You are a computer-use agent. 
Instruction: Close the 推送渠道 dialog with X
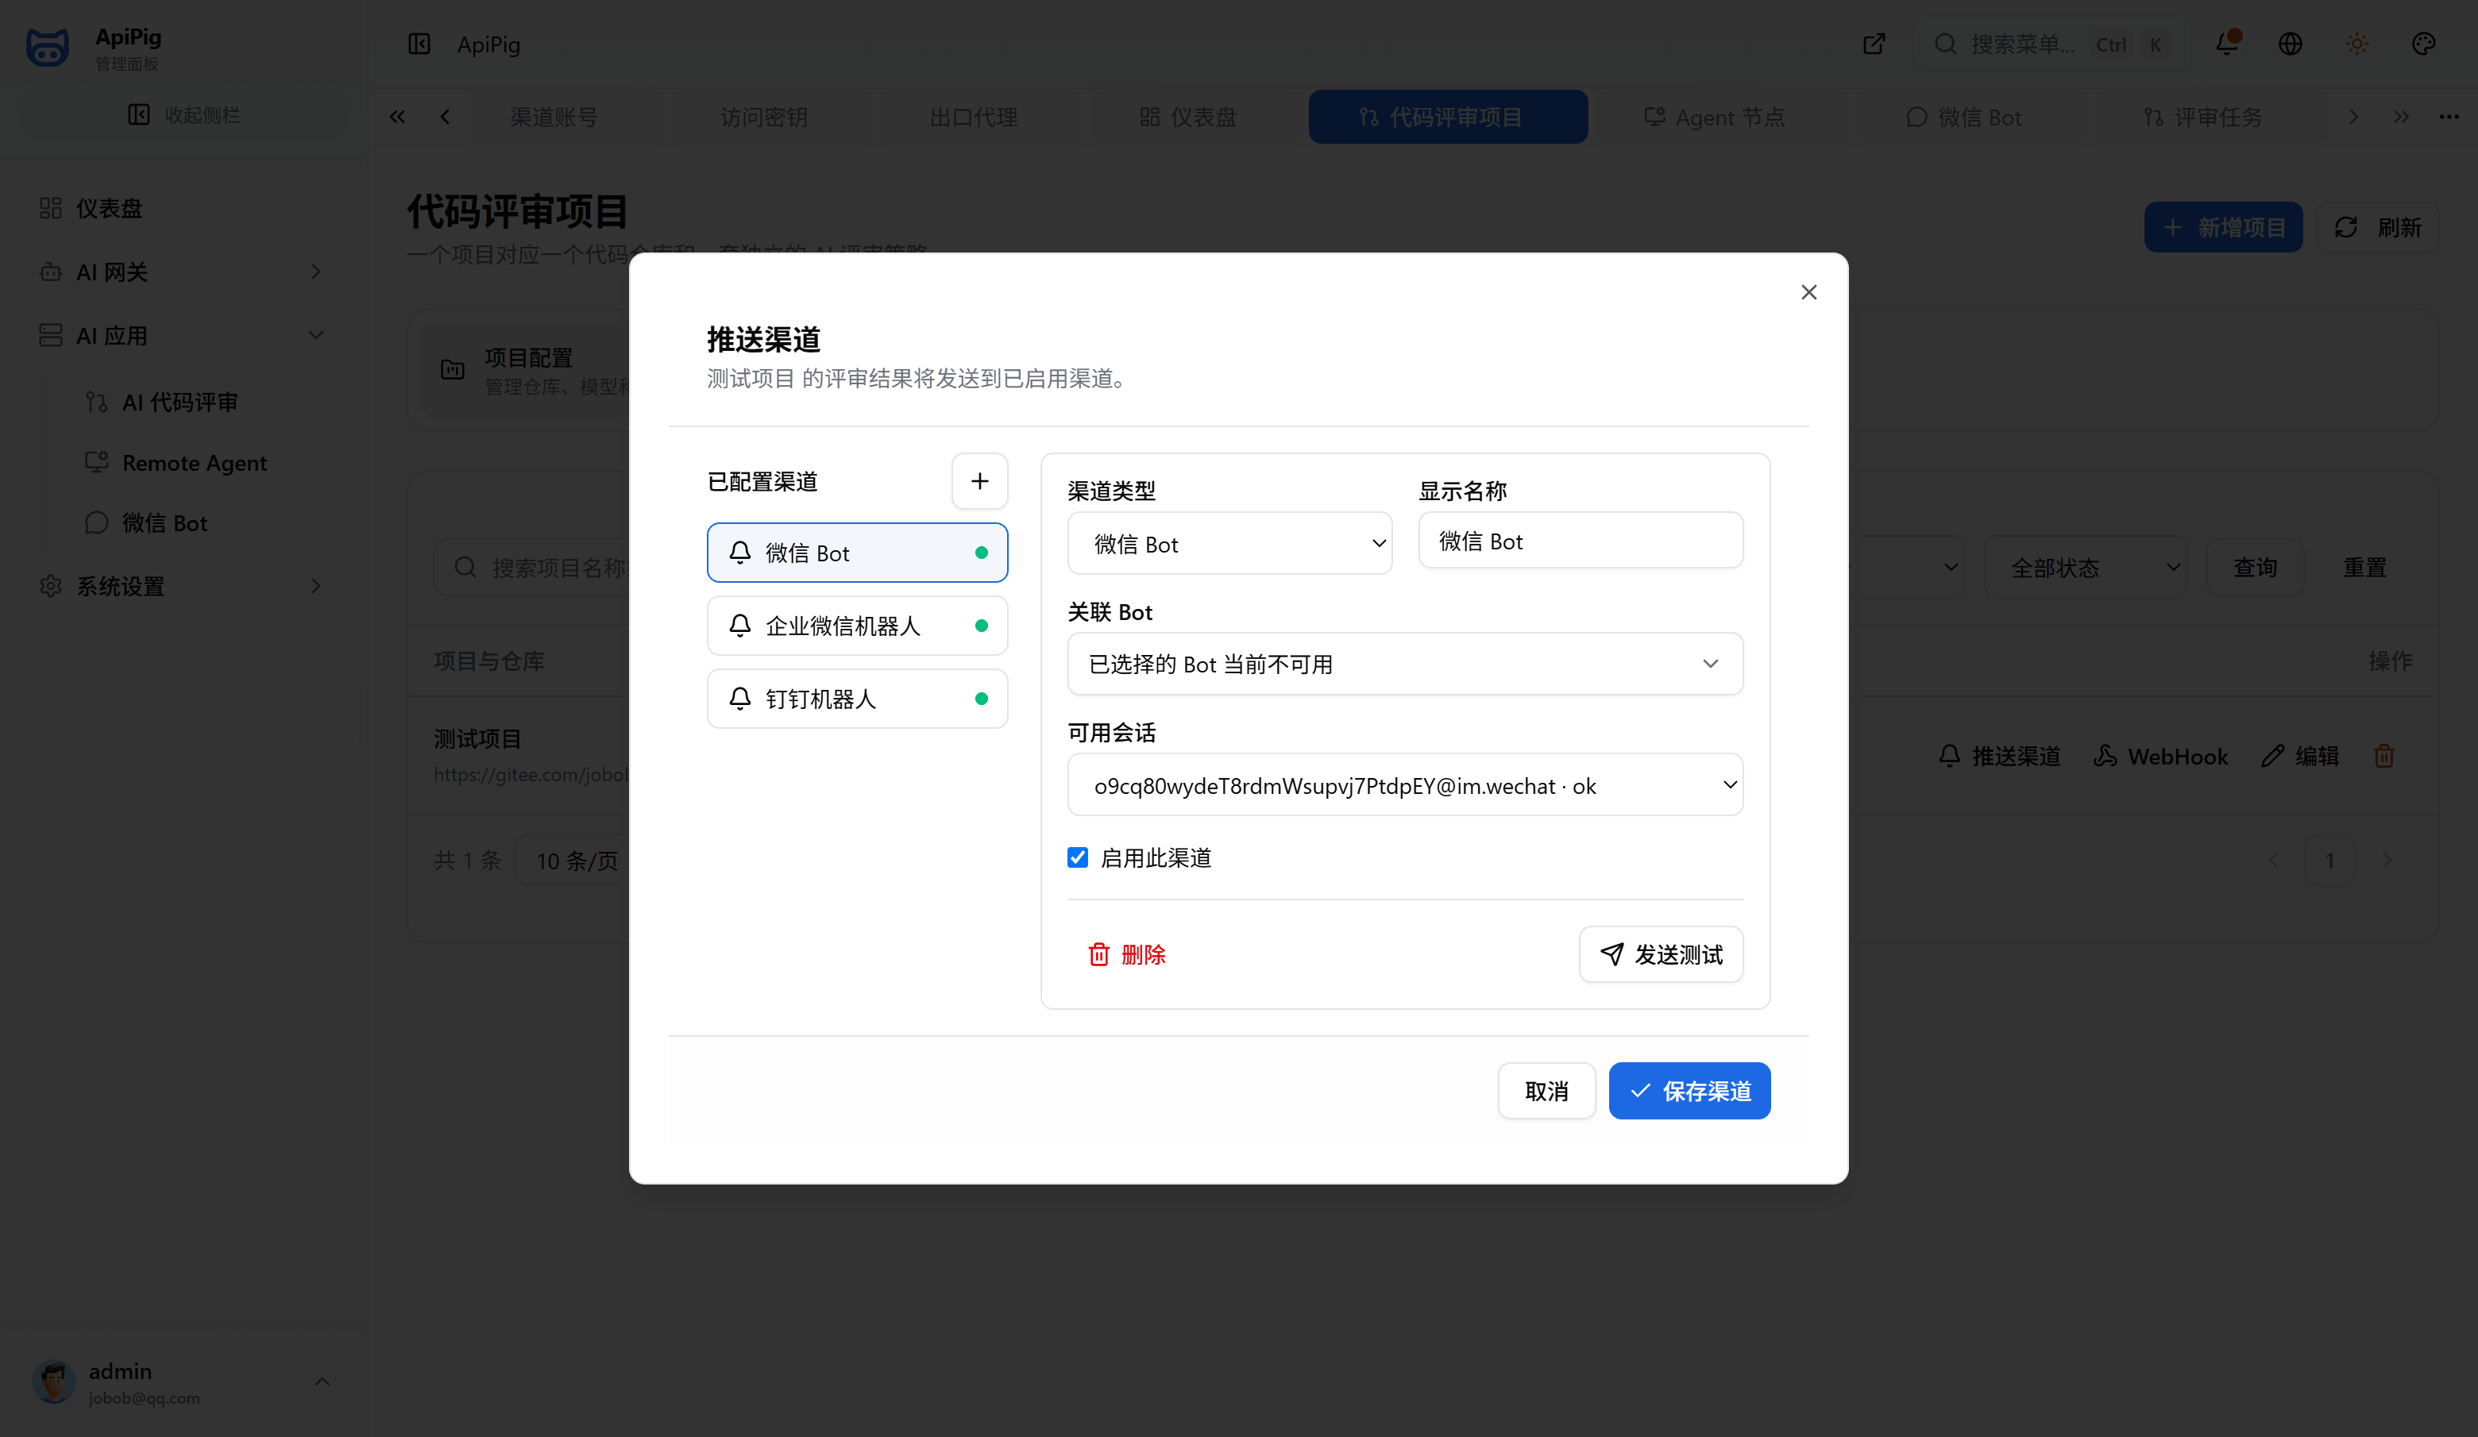point(1808,292)
